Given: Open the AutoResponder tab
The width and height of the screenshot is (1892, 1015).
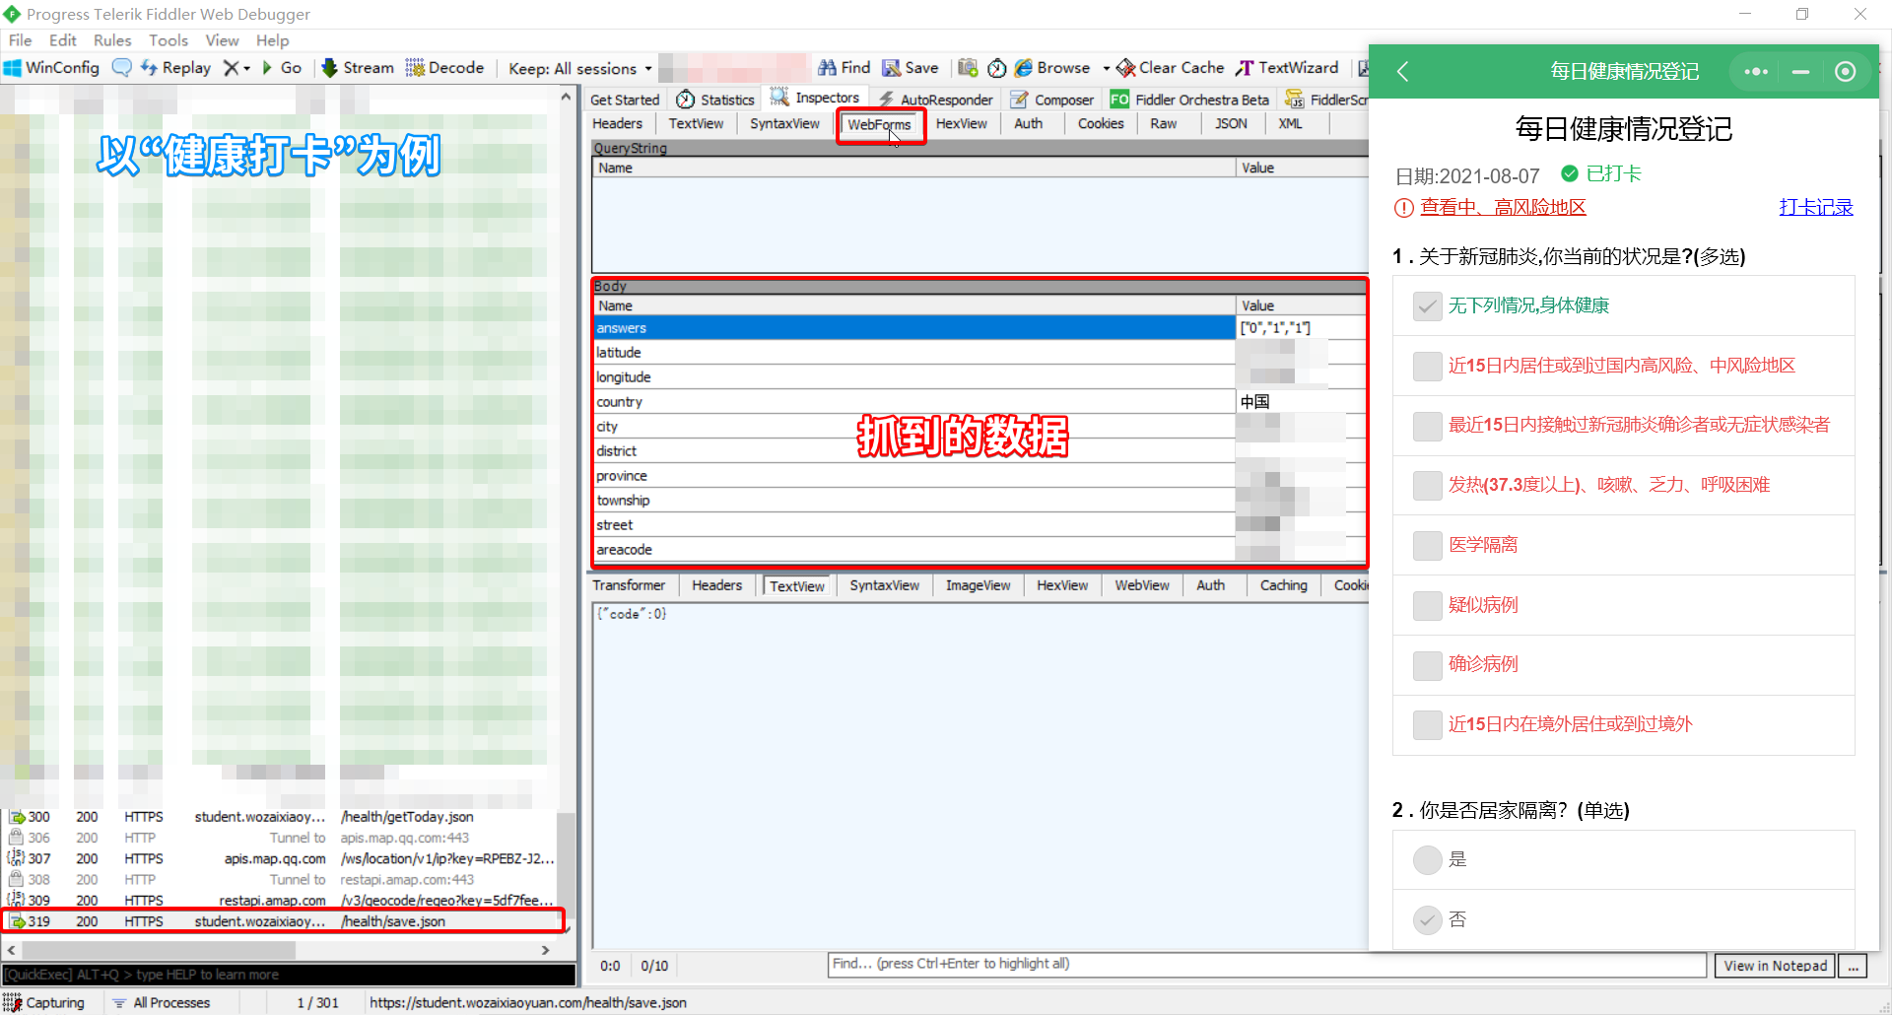Looking at the screenshot, I should [x=936, y=100].
